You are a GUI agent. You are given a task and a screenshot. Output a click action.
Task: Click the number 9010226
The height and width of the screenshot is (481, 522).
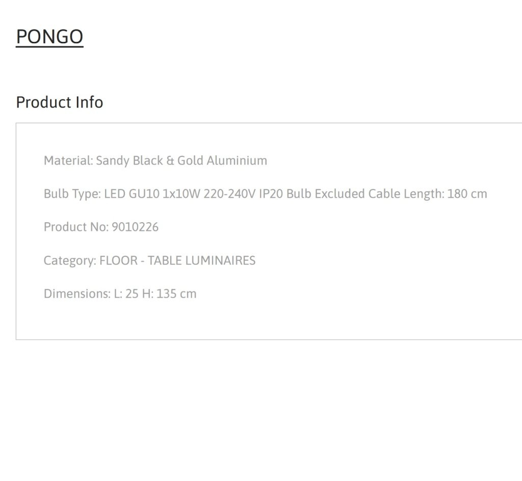[135, 227]
